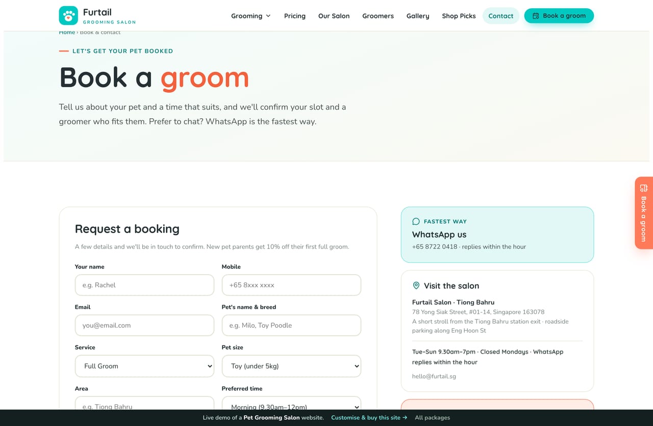Open the All packages link
This screenshot has height=426, width=653.
tap(433, 417)
